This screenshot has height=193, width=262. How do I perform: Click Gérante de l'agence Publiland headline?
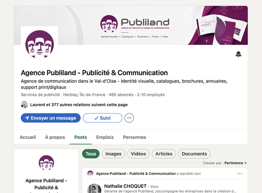coord(170,191)
